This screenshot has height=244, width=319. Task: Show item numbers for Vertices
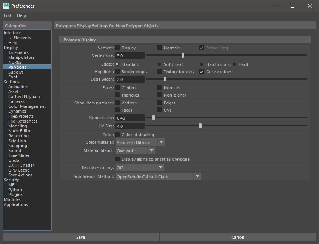117,103
